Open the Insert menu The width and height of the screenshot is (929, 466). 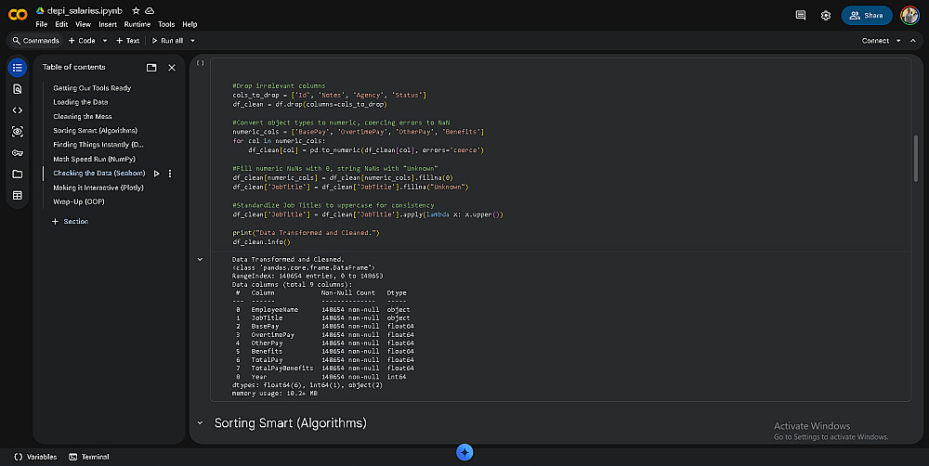click(108, 24)
